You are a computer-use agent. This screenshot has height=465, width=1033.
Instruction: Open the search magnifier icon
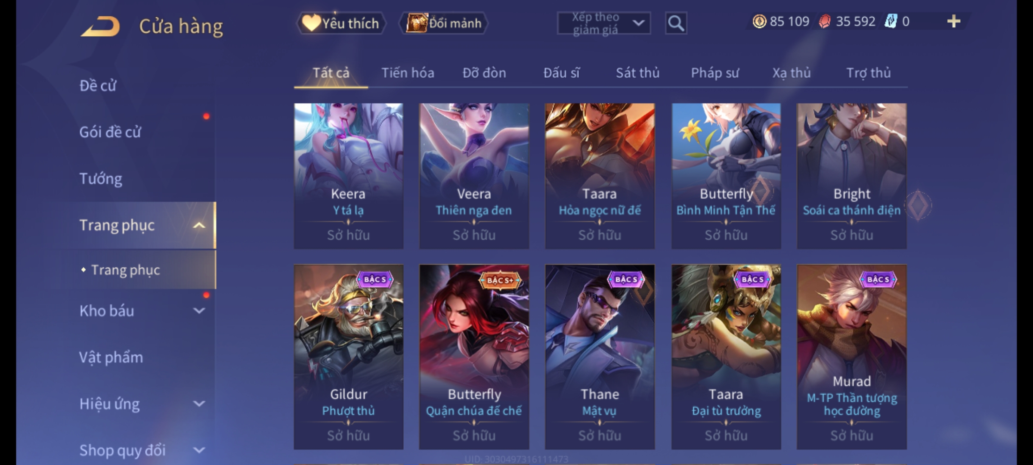676,23
